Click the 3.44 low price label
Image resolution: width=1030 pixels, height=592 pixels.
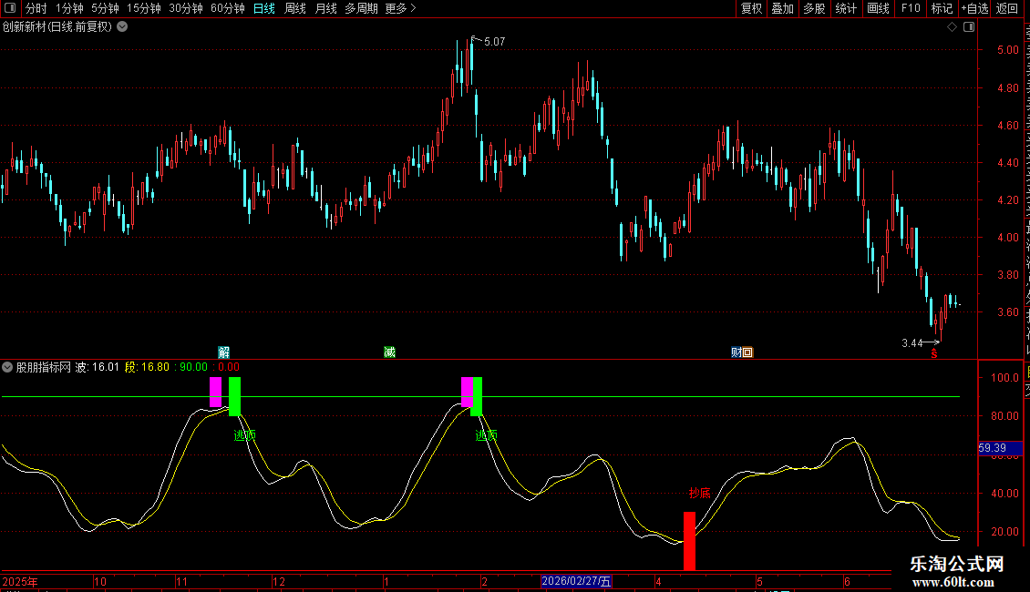pyautogui.click(x=912, y=343)
